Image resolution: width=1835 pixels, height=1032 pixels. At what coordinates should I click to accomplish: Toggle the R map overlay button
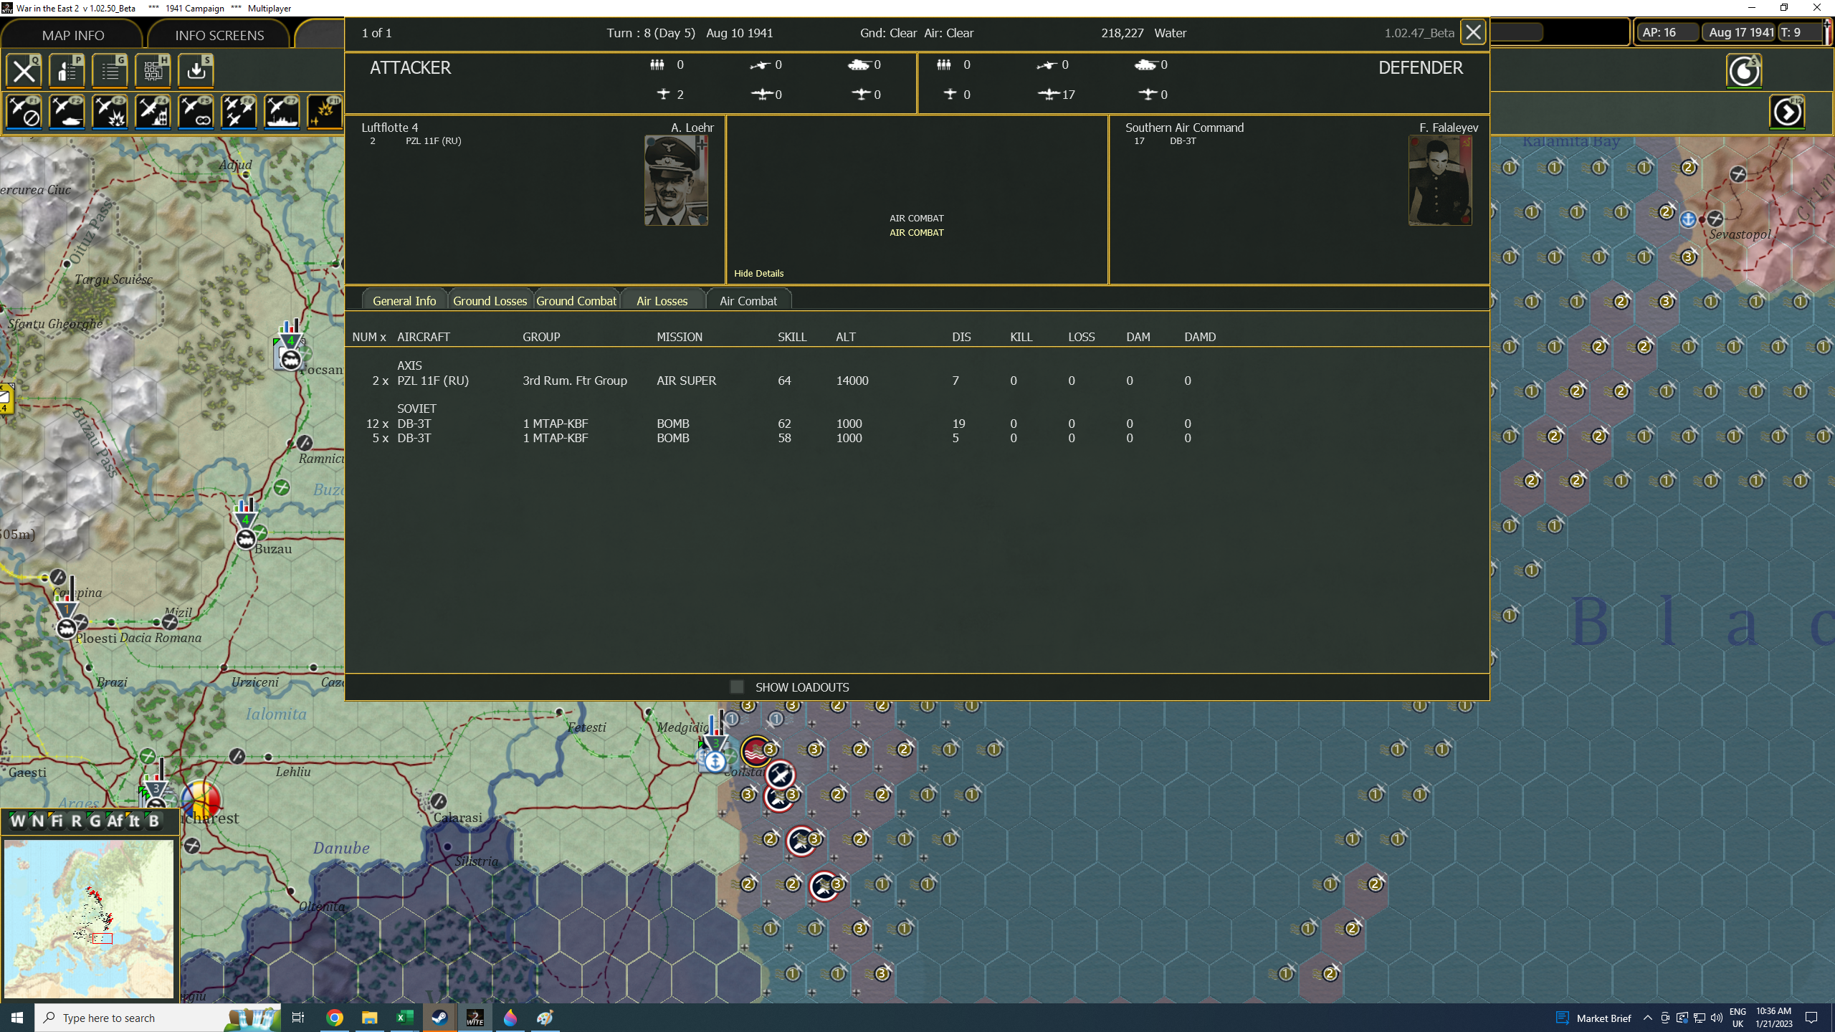click(76, 821)
